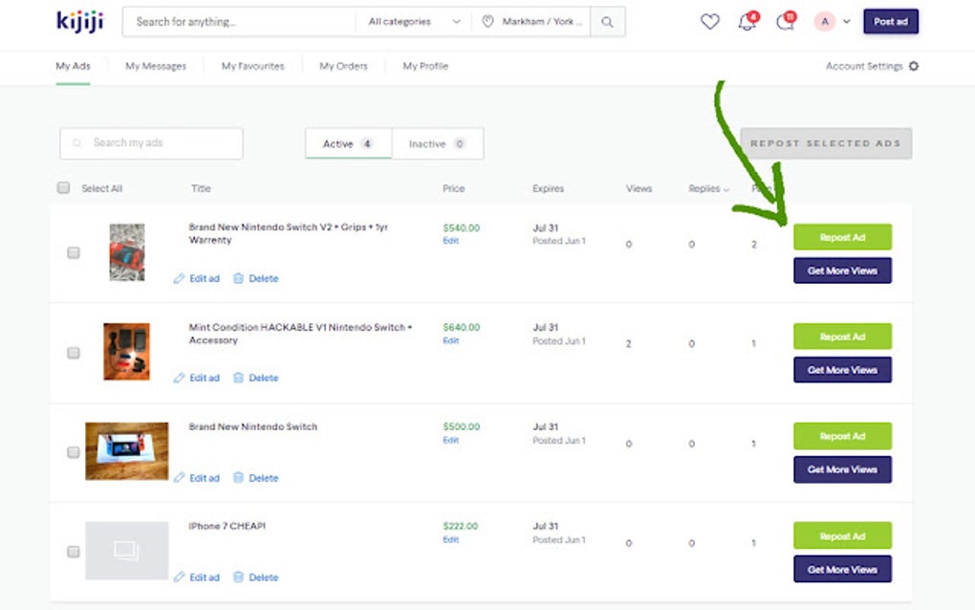Edit the $540.00 price
The image size is (975, 610).
451,241
